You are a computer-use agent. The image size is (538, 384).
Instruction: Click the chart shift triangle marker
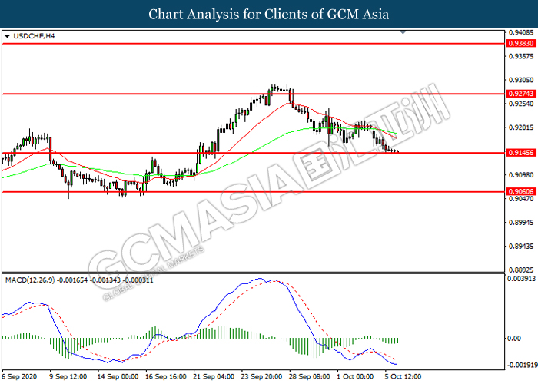coord(403,32)
